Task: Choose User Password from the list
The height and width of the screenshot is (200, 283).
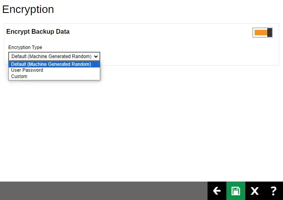Action: coord(27,70)
